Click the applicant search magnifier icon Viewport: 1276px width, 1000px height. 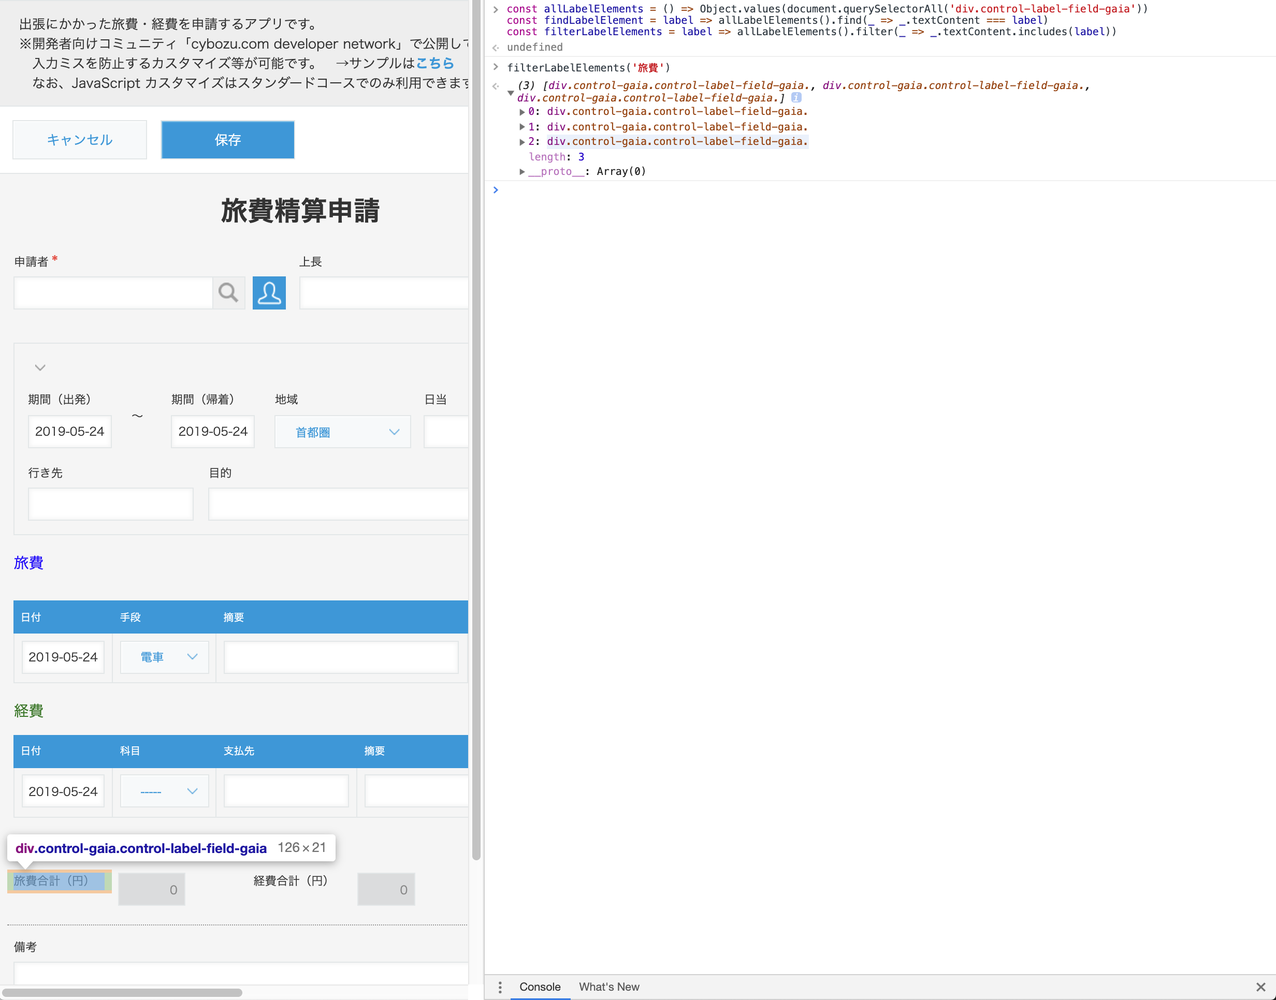(x=228, y=292)
